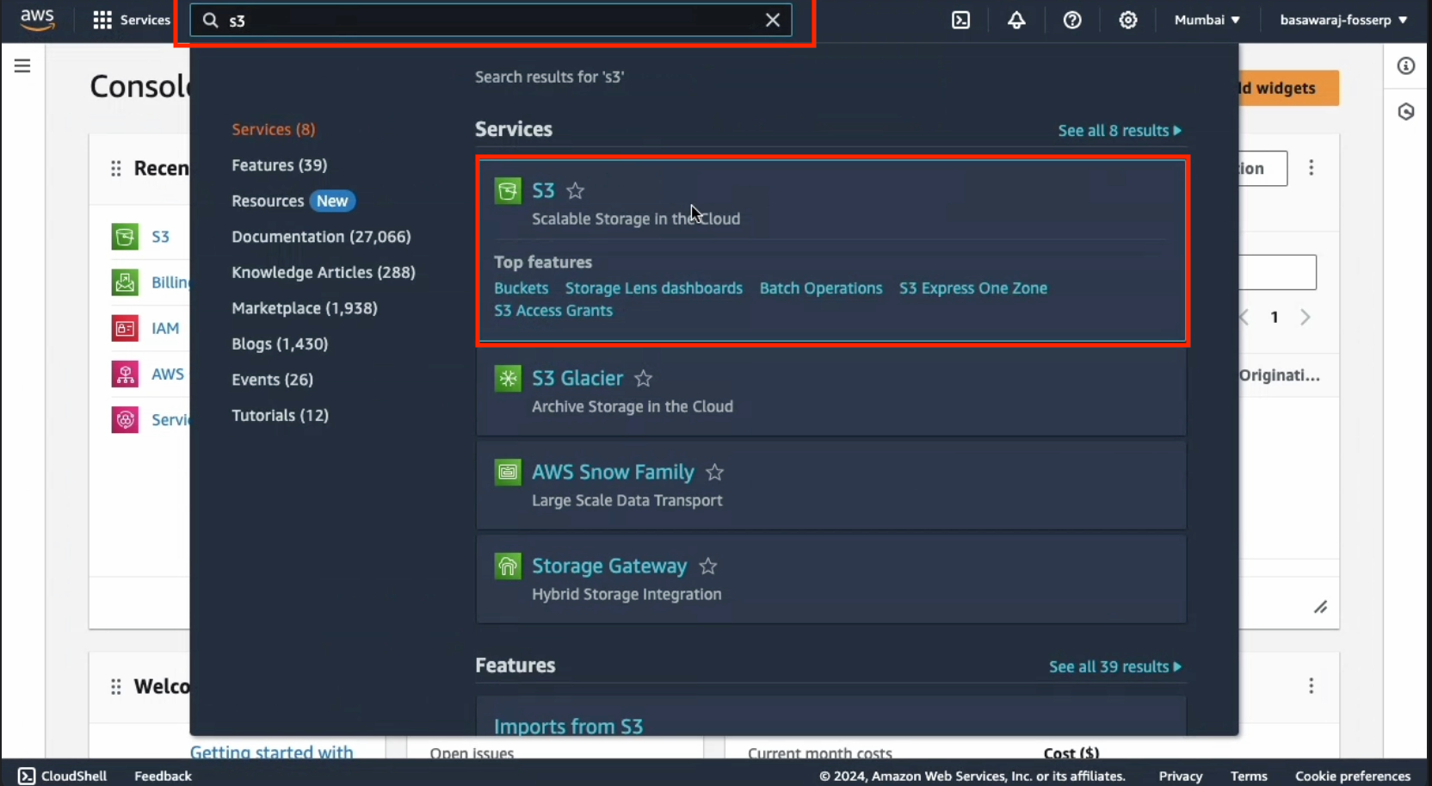Click See all 39 results link
The height and width of the screenshot is (786, 1432).
point(1115,667)
